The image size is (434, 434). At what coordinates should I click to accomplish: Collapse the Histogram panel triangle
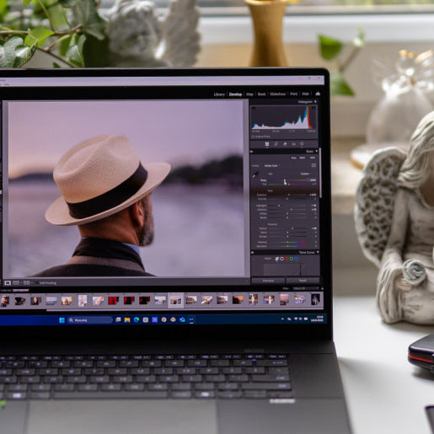tap(315, 102)
